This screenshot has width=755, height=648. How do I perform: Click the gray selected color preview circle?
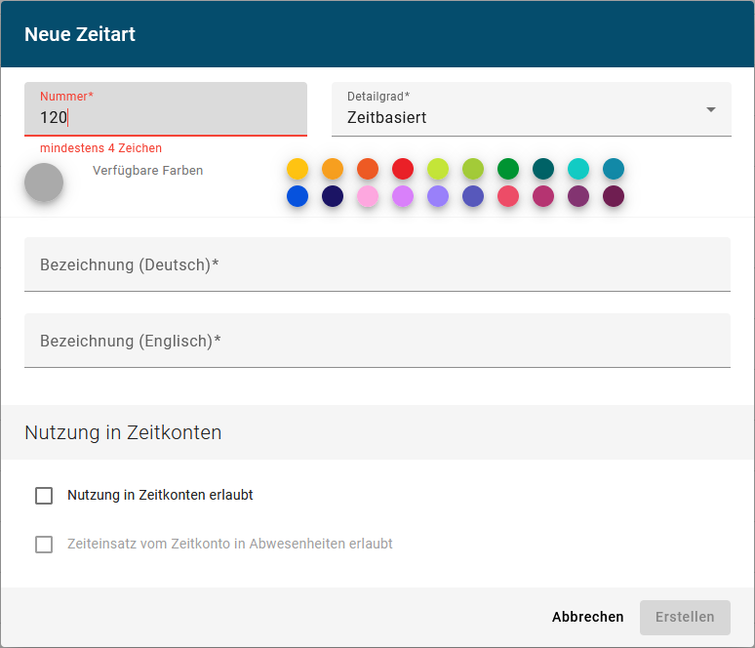pyautogui.click(x=44, y=182)
